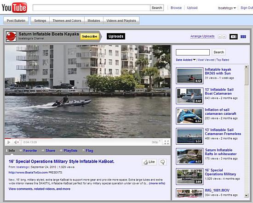Click IMG_1081.MOV title link
This screenshot has height=203, width=253.
(217, 190)
